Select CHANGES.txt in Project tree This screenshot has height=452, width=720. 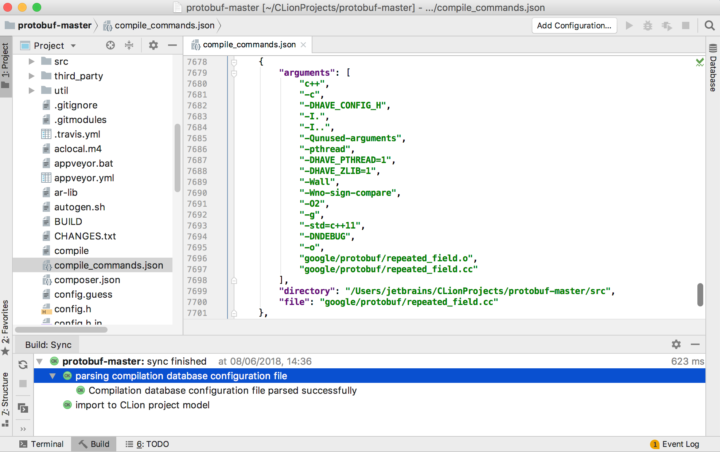coord(85,236)
